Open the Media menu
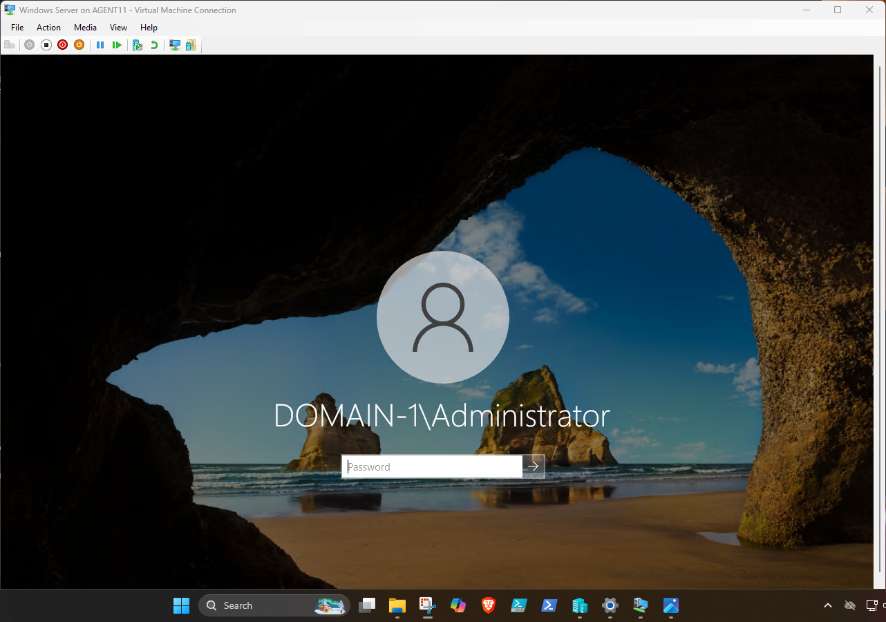Screen dimensions: 886x622 [x=84, y=27]
